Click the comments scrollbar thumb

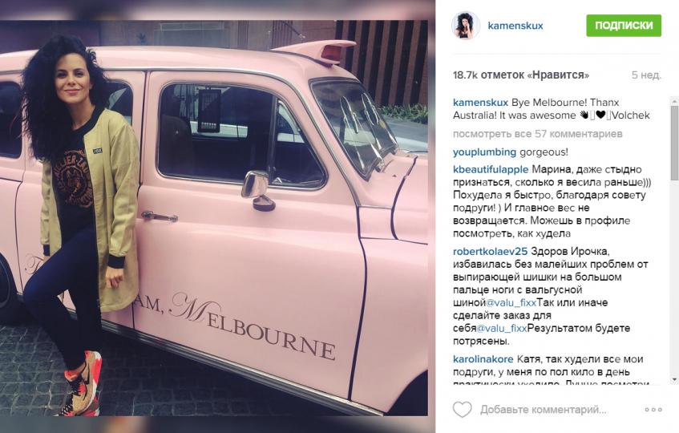674,143
